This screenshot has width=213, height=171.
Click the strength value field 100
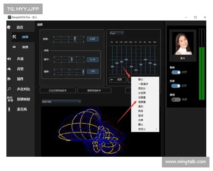(x=93, y=71)
